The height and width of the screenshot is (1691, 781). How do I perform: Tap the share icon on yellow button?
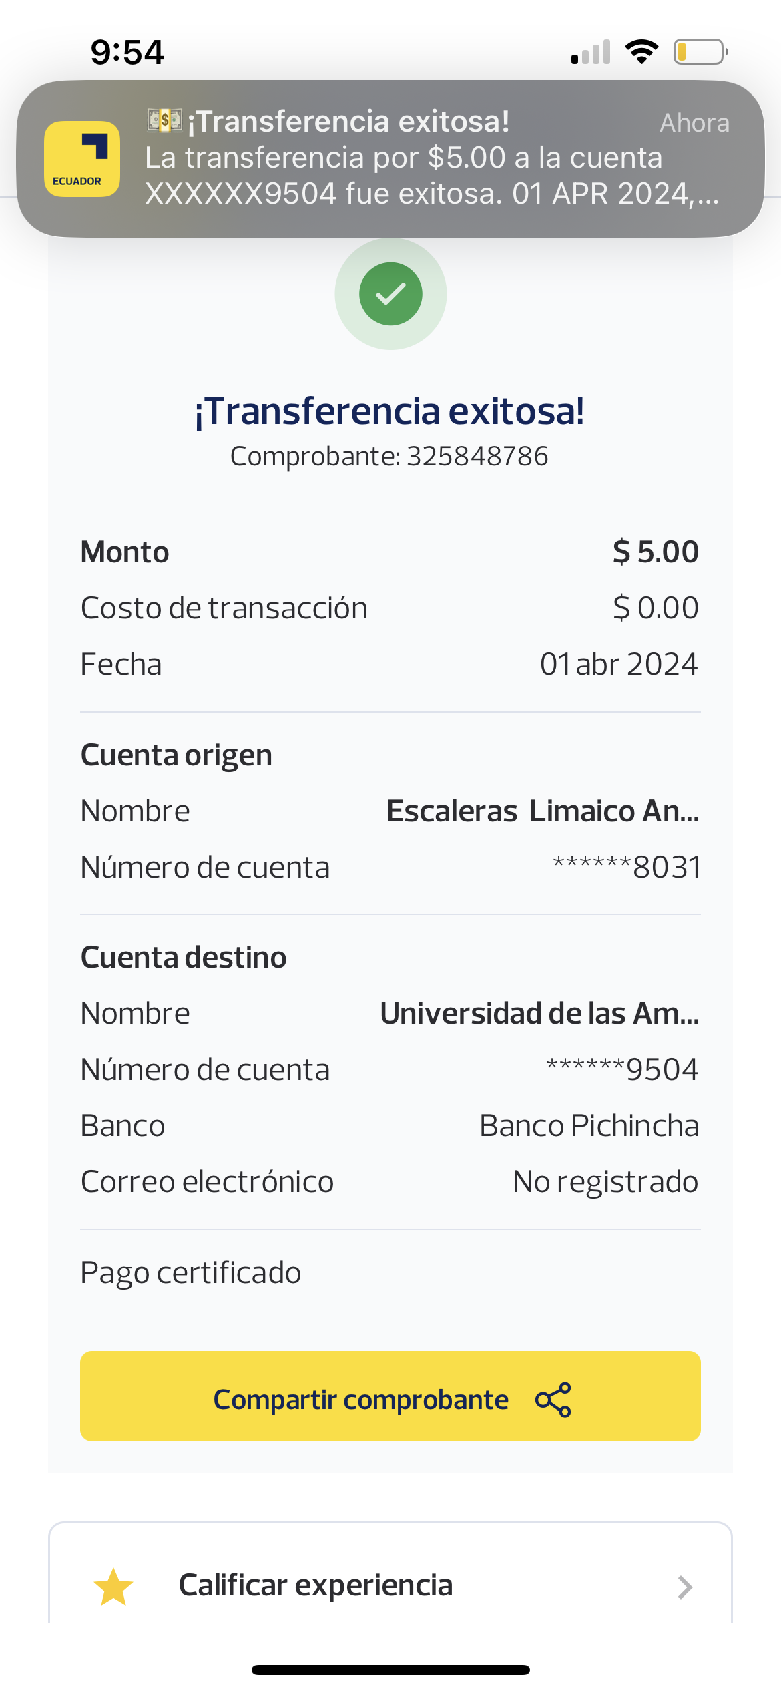coord(553,1399)
